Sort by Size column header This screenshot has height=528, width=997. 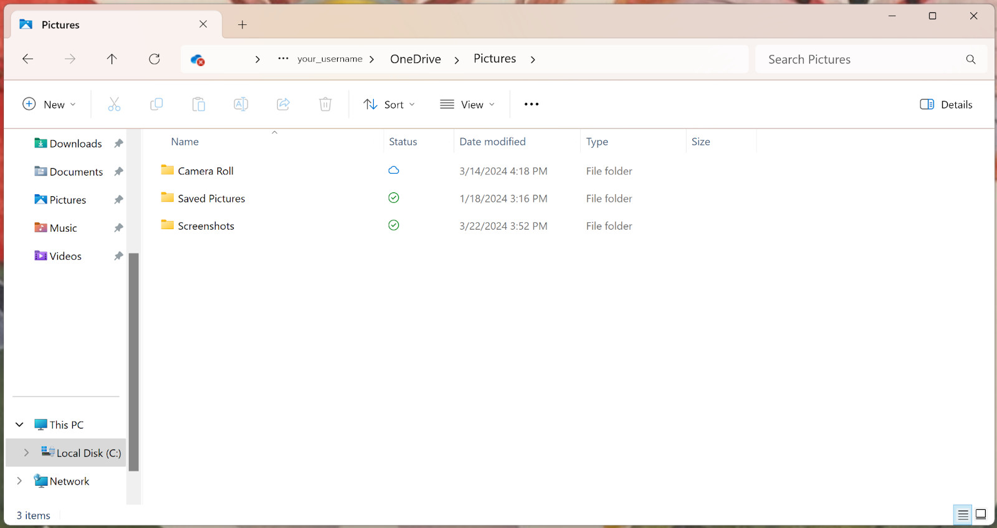tap(700, 142)
